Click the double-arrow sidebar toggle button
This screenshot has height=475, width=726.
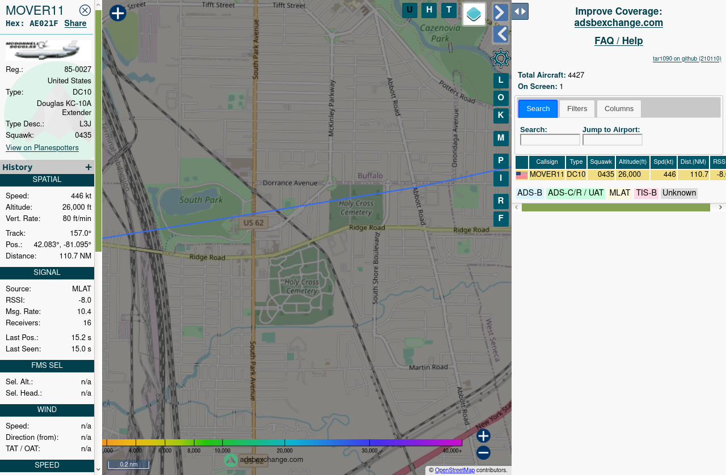coord(520,11)
